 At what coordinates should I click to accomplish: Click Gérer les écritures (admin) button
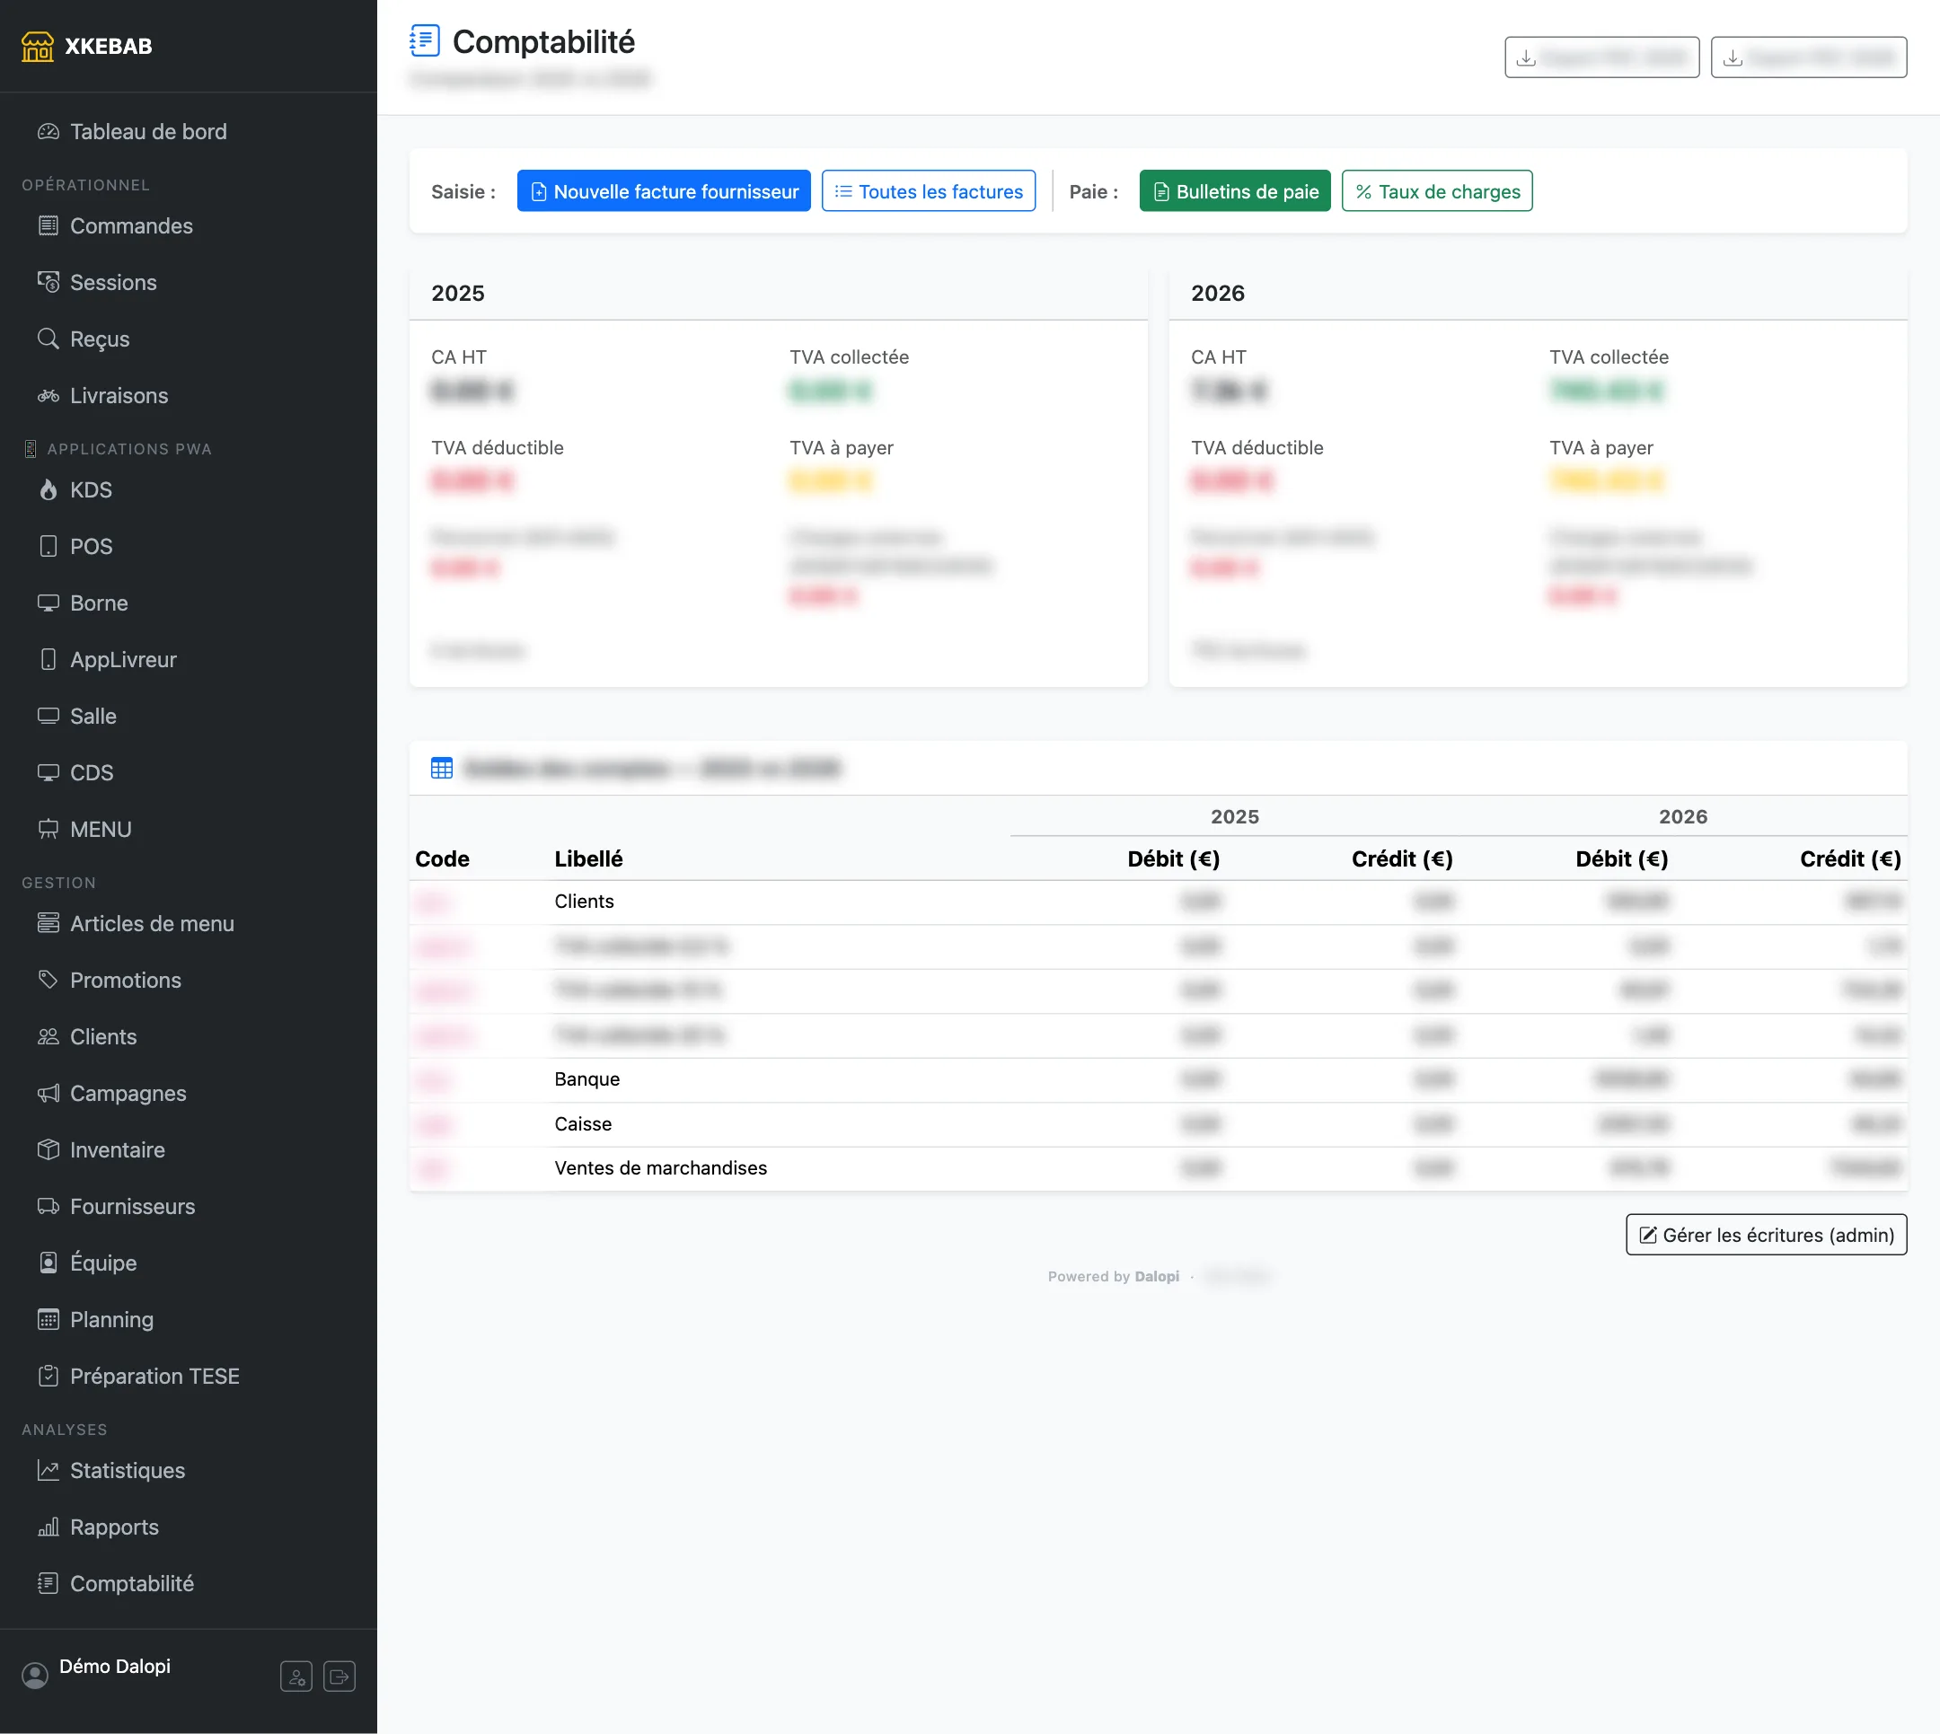click(1766, 1235)
